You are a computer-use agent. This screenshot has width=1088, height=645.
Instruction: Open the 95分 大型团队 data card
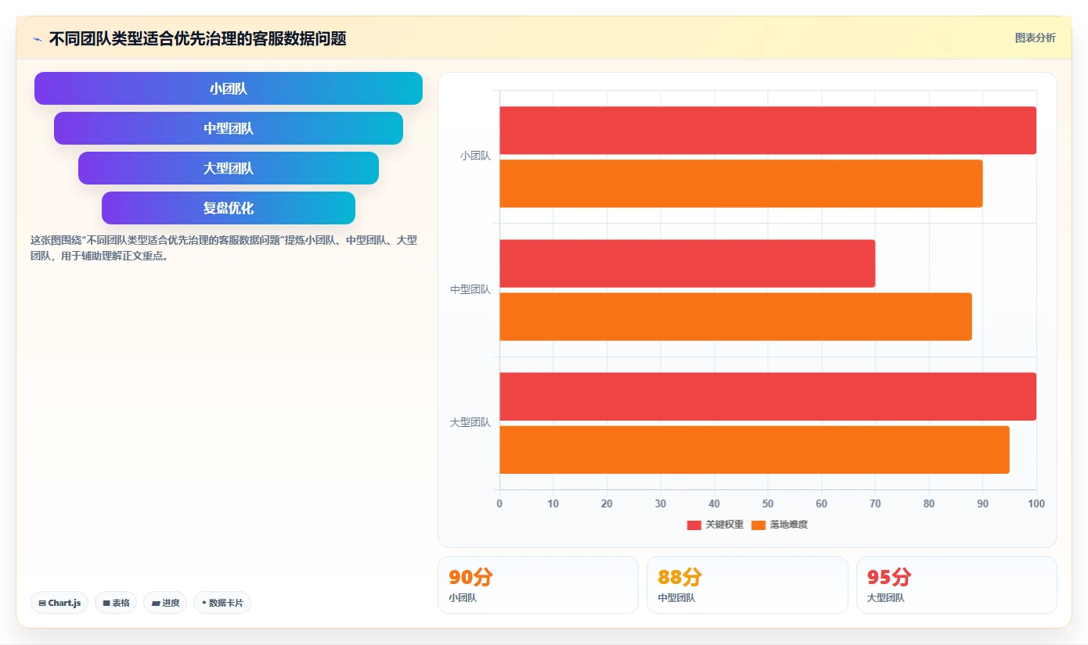tap(957, 585)
